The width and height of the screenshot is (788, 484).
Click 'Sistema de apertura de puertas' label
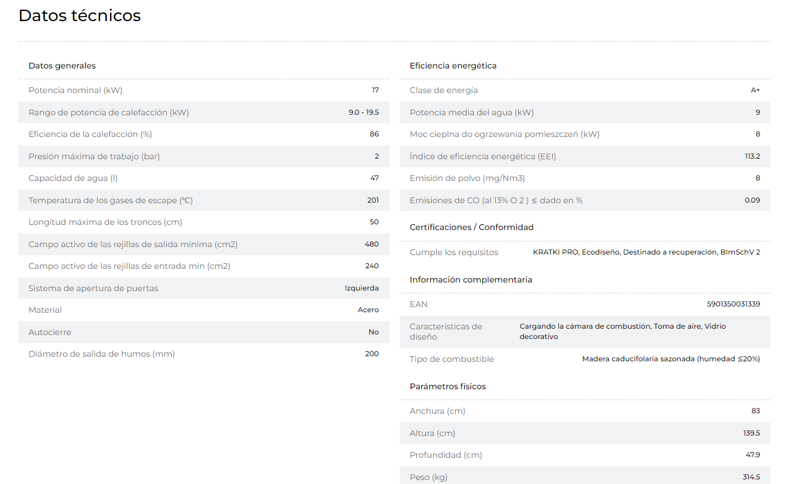93,288
